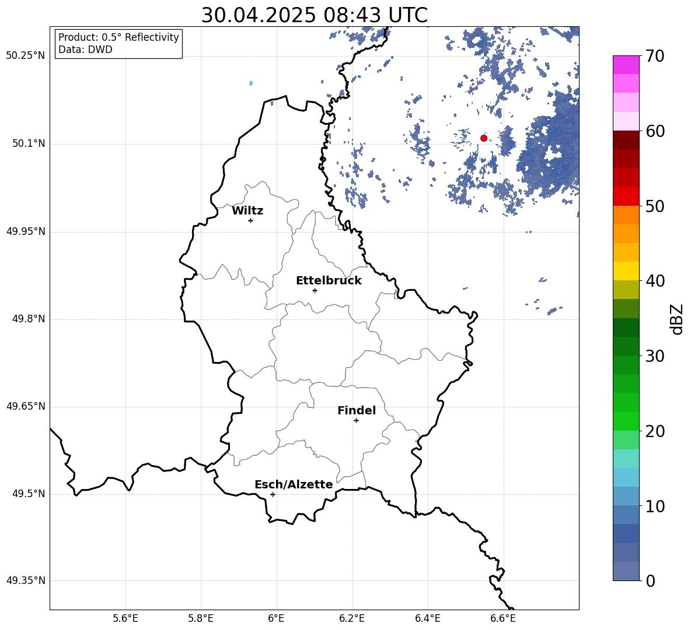Click the isolated cyan echo northwest of Luxembourg
This screenshot has width=691, height=630.
[251, 83]
